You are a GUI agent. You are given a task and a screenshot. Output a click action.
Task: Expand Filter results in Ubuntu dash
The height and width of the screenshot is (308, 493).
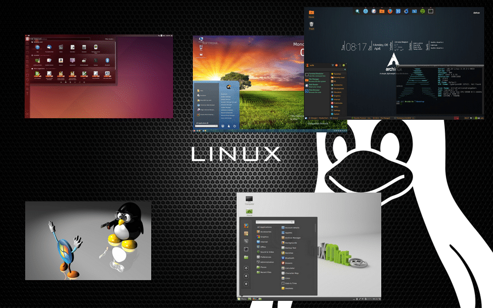(110, 39)
